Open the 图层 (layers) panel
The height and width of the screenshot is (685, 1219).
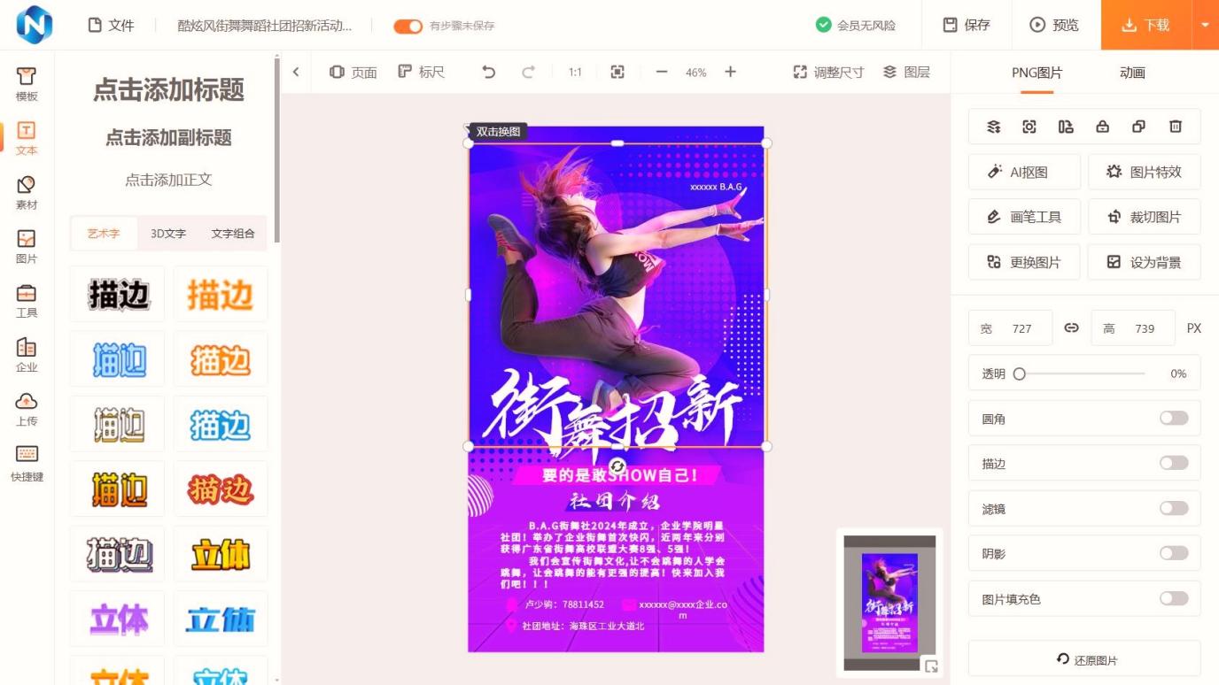coord(908,72)
